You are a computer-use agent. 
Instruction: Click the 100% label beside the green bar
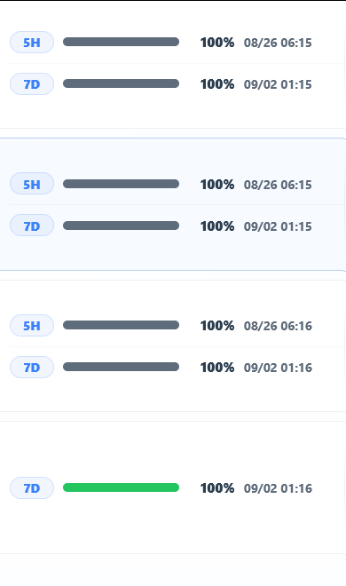coord(217,488)
